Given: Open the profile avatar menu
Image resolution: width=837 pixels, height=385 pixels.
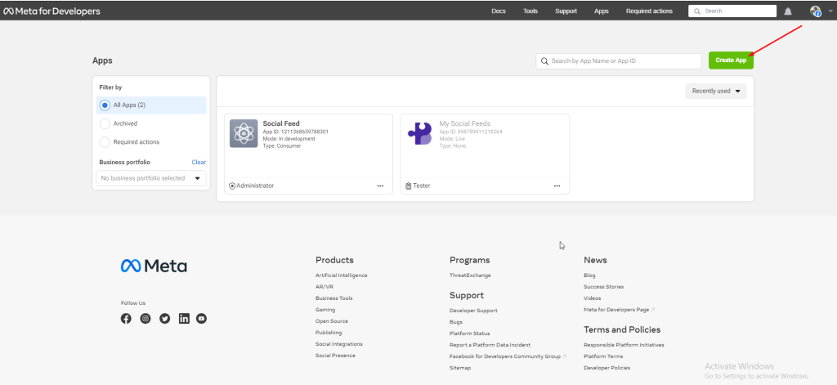Looking at the screenshot, I should pyautogui.click(x=815, y=11).
